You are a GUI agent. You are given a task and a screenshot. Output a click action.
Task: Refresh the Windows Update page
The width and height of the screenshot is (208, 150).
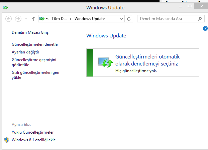click(129, 19)
